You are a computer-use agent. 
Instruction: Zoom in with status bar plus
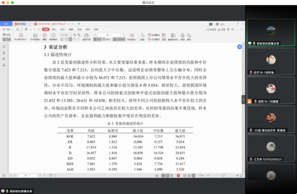point(237,176)
